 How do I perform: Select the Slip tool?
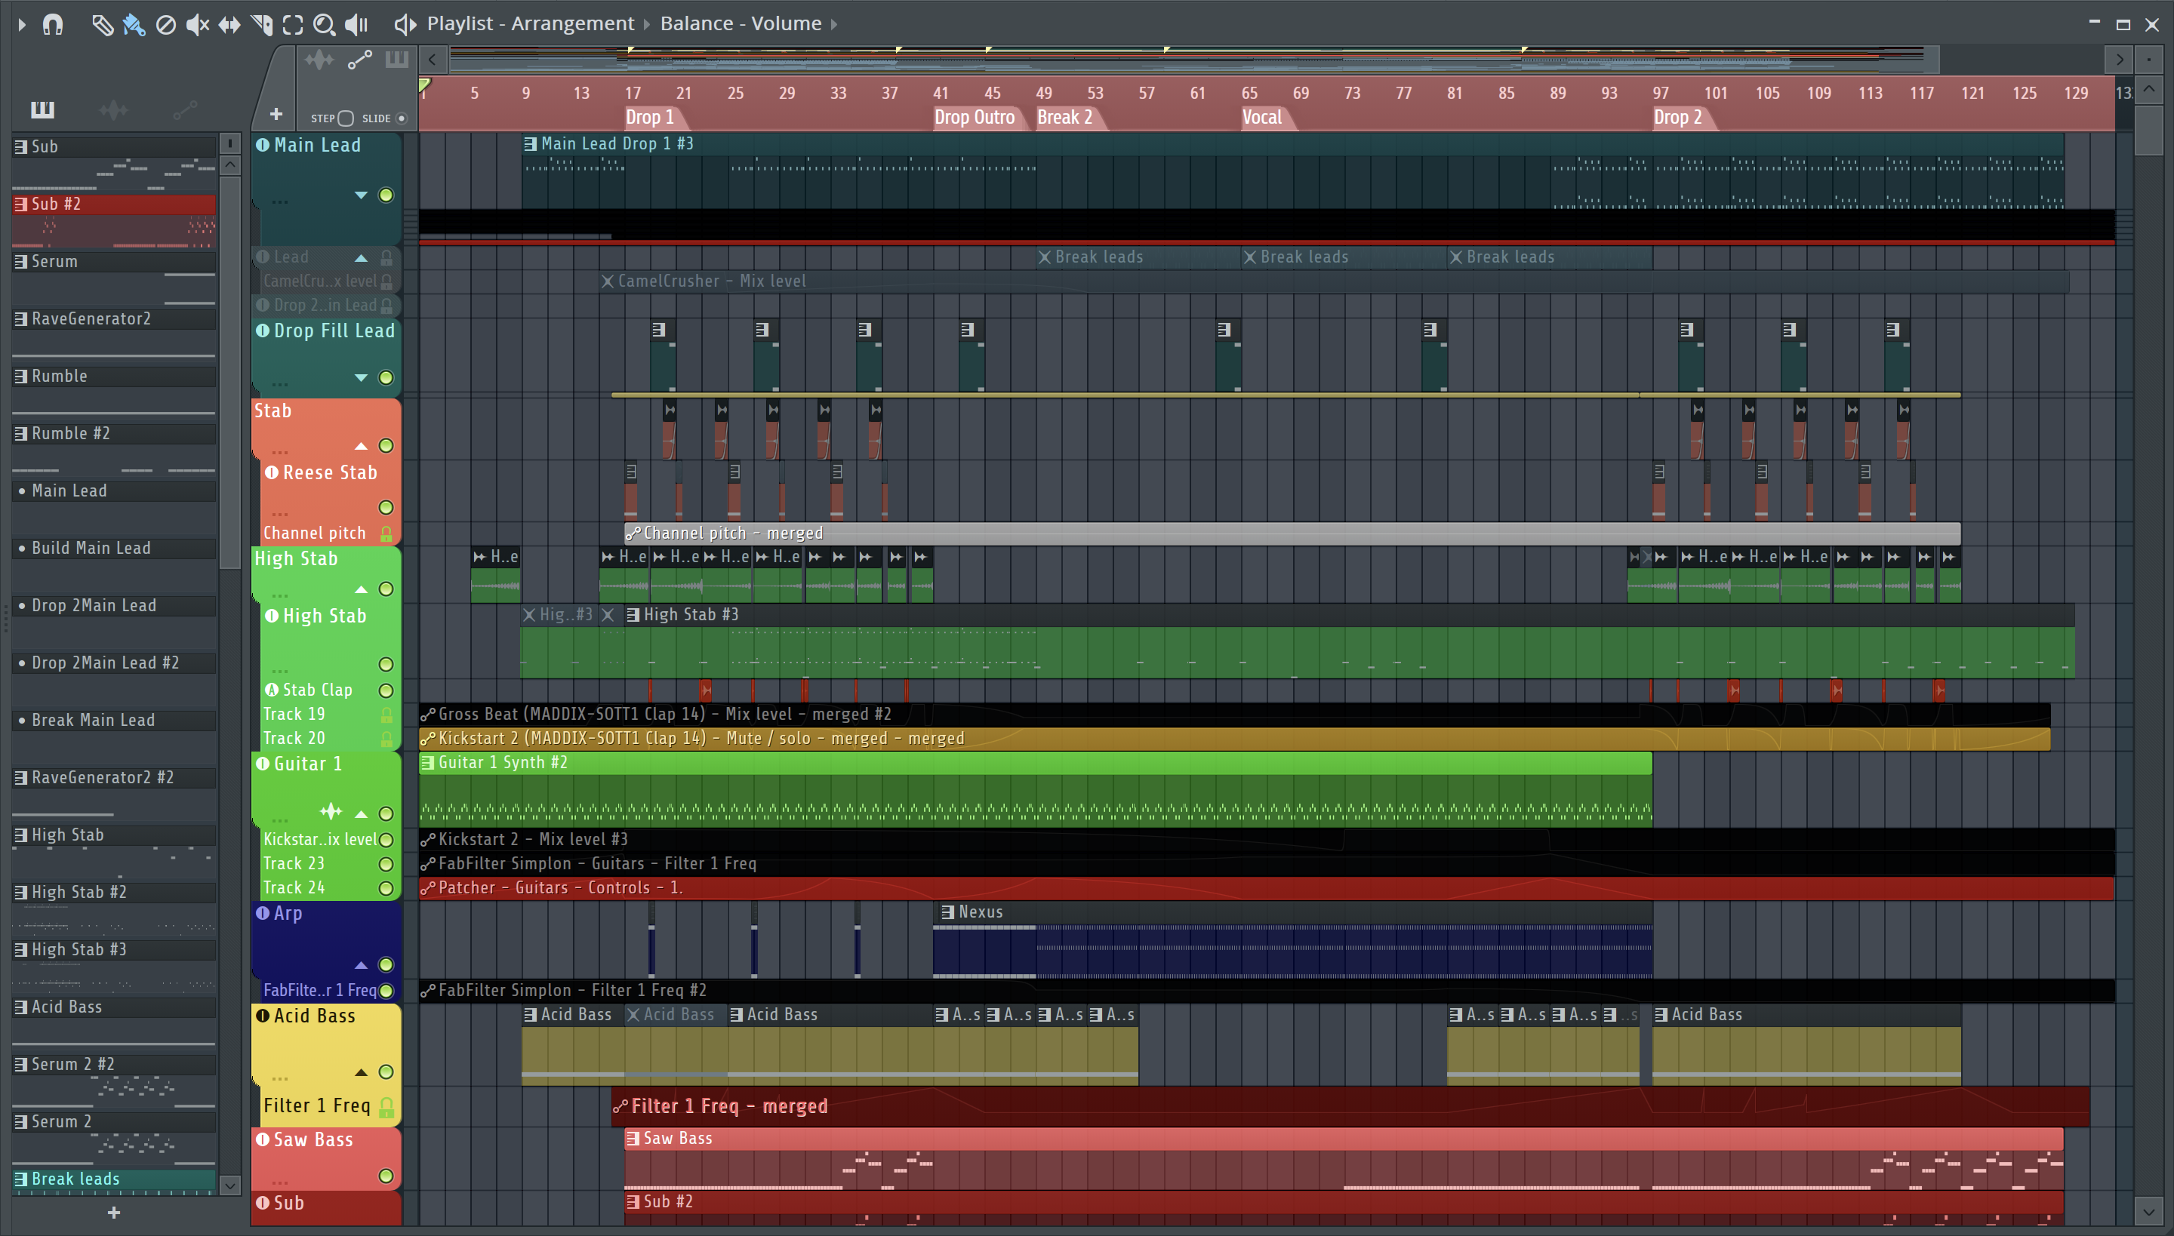(x=229, y=25)
